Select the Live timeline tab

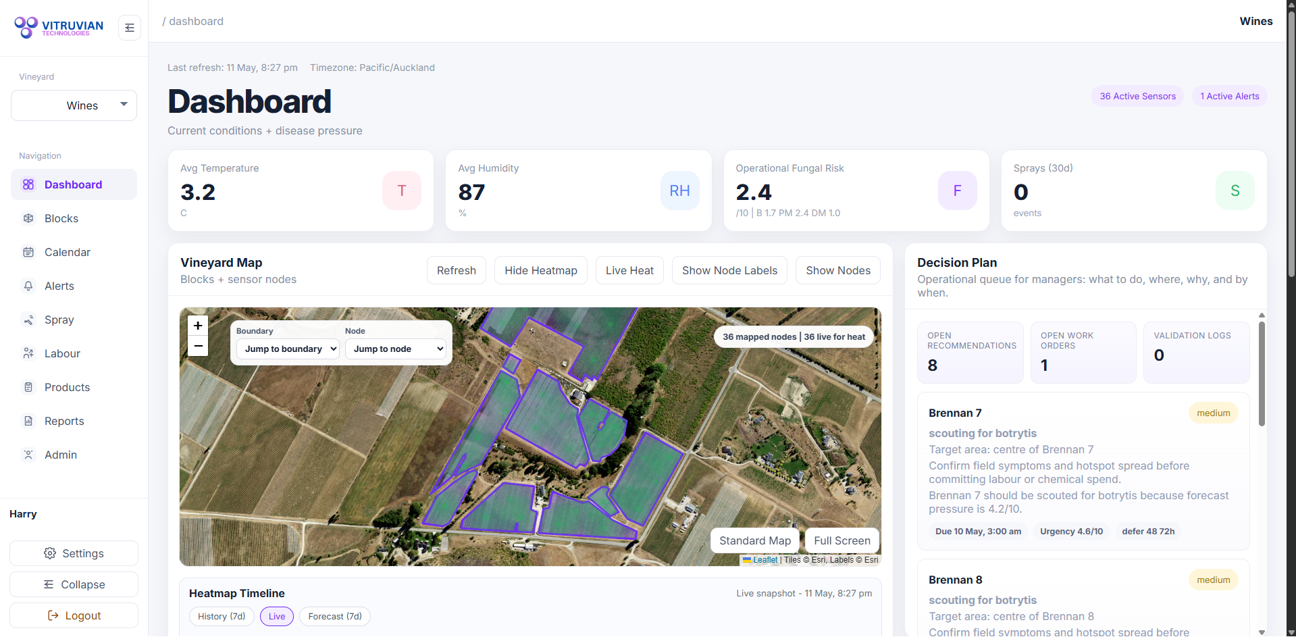277,616
